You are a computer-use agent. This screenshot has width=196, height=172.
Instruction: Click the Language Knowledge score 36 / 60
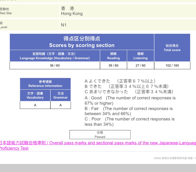(55, 65)
